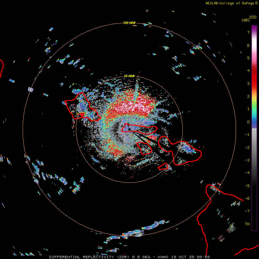Screen dimensions: 259x259
Task: Click the 6 value on color scale
Action: [x=248, y=45]
